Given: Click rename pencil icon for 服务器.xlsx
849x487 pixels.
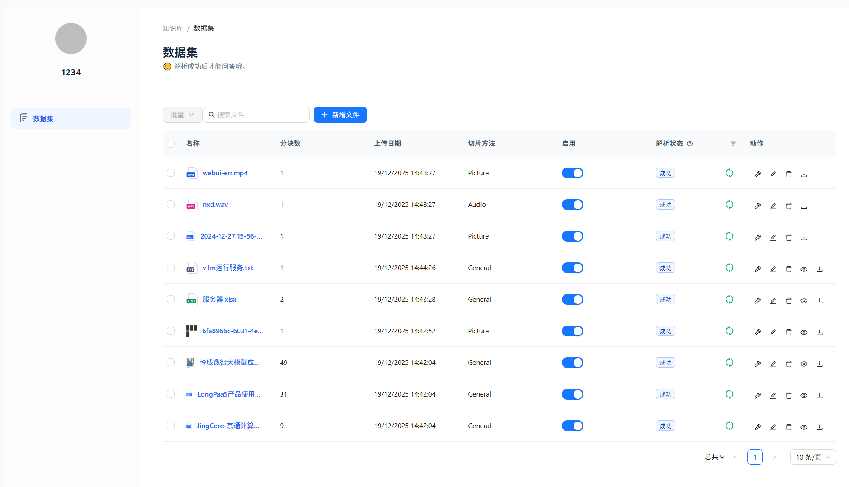Looking at the screenshot, I should coord(773,301).
